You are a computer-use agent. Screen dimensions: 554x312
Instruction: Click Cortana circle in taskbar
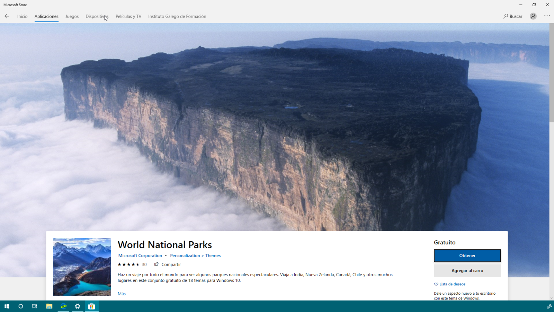[x=21, y=306]
